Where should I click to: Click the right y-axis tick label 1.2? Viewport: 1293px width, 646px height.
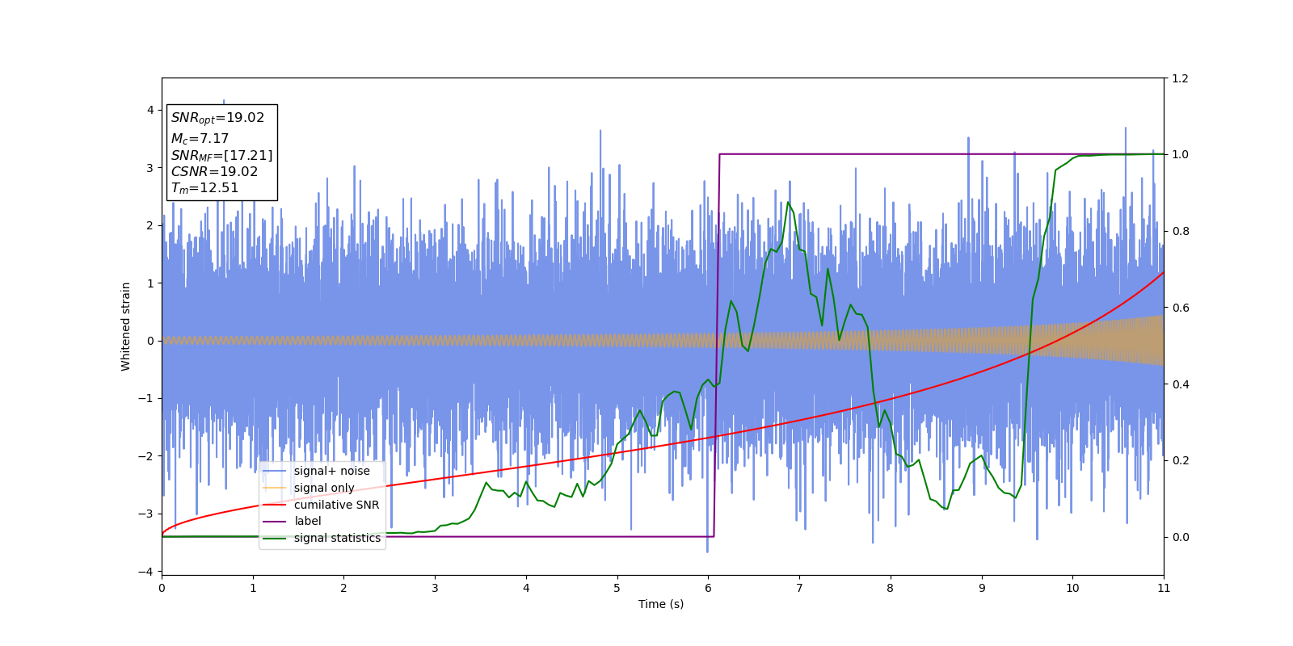point(1180,78)
